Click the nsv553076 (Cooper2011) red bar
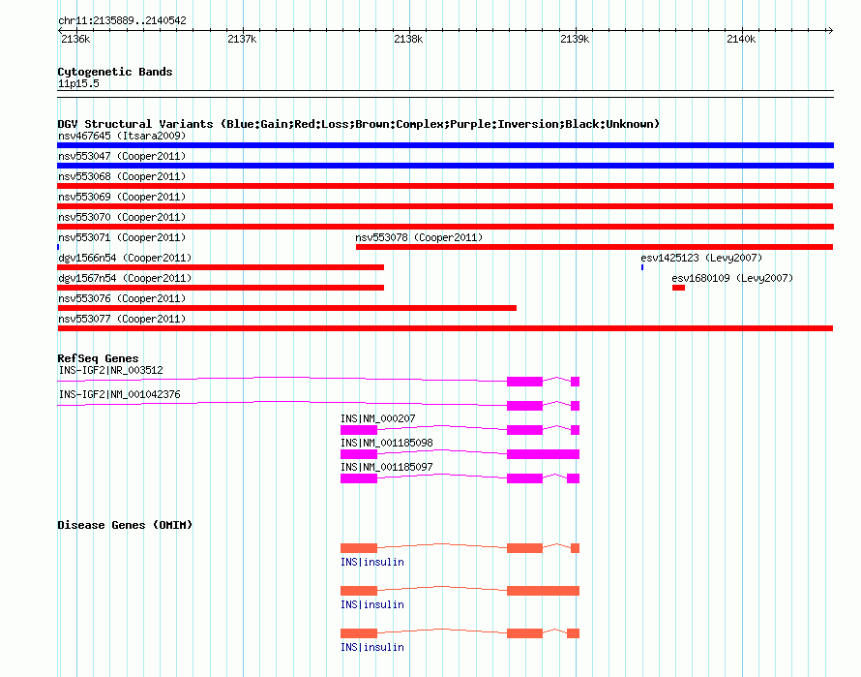Image resolution: width=861 pixels, height=677 pixels. tap(286, 308)
